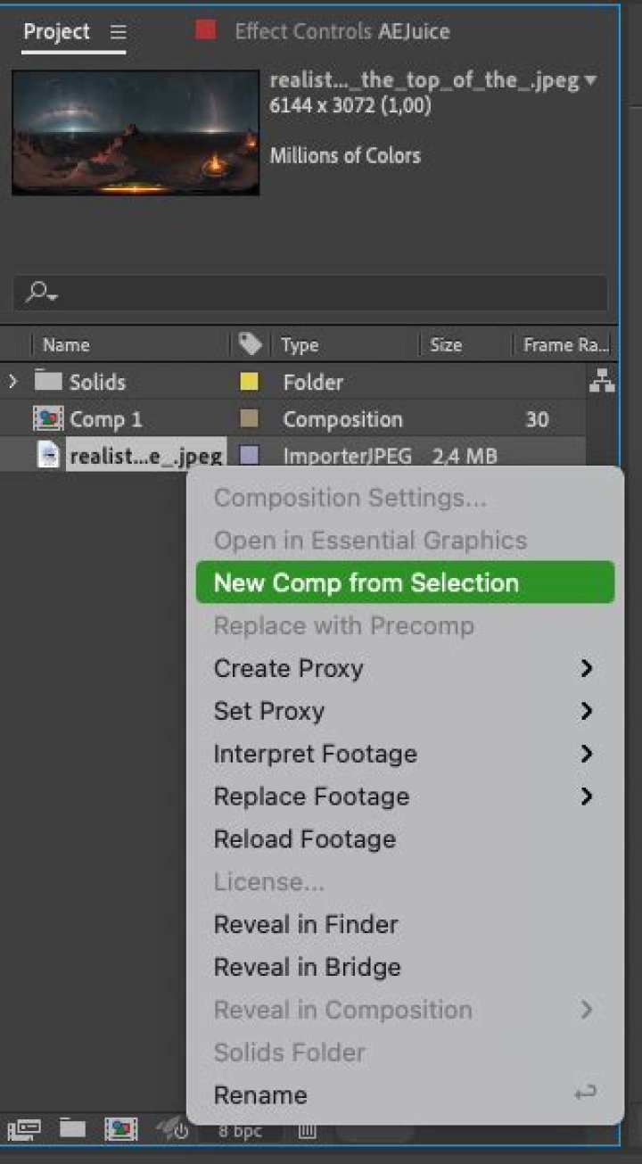642x1164 pixels.
Task: Click the label color tag column header
Action: pyautogui.click(x=249, y=344)
